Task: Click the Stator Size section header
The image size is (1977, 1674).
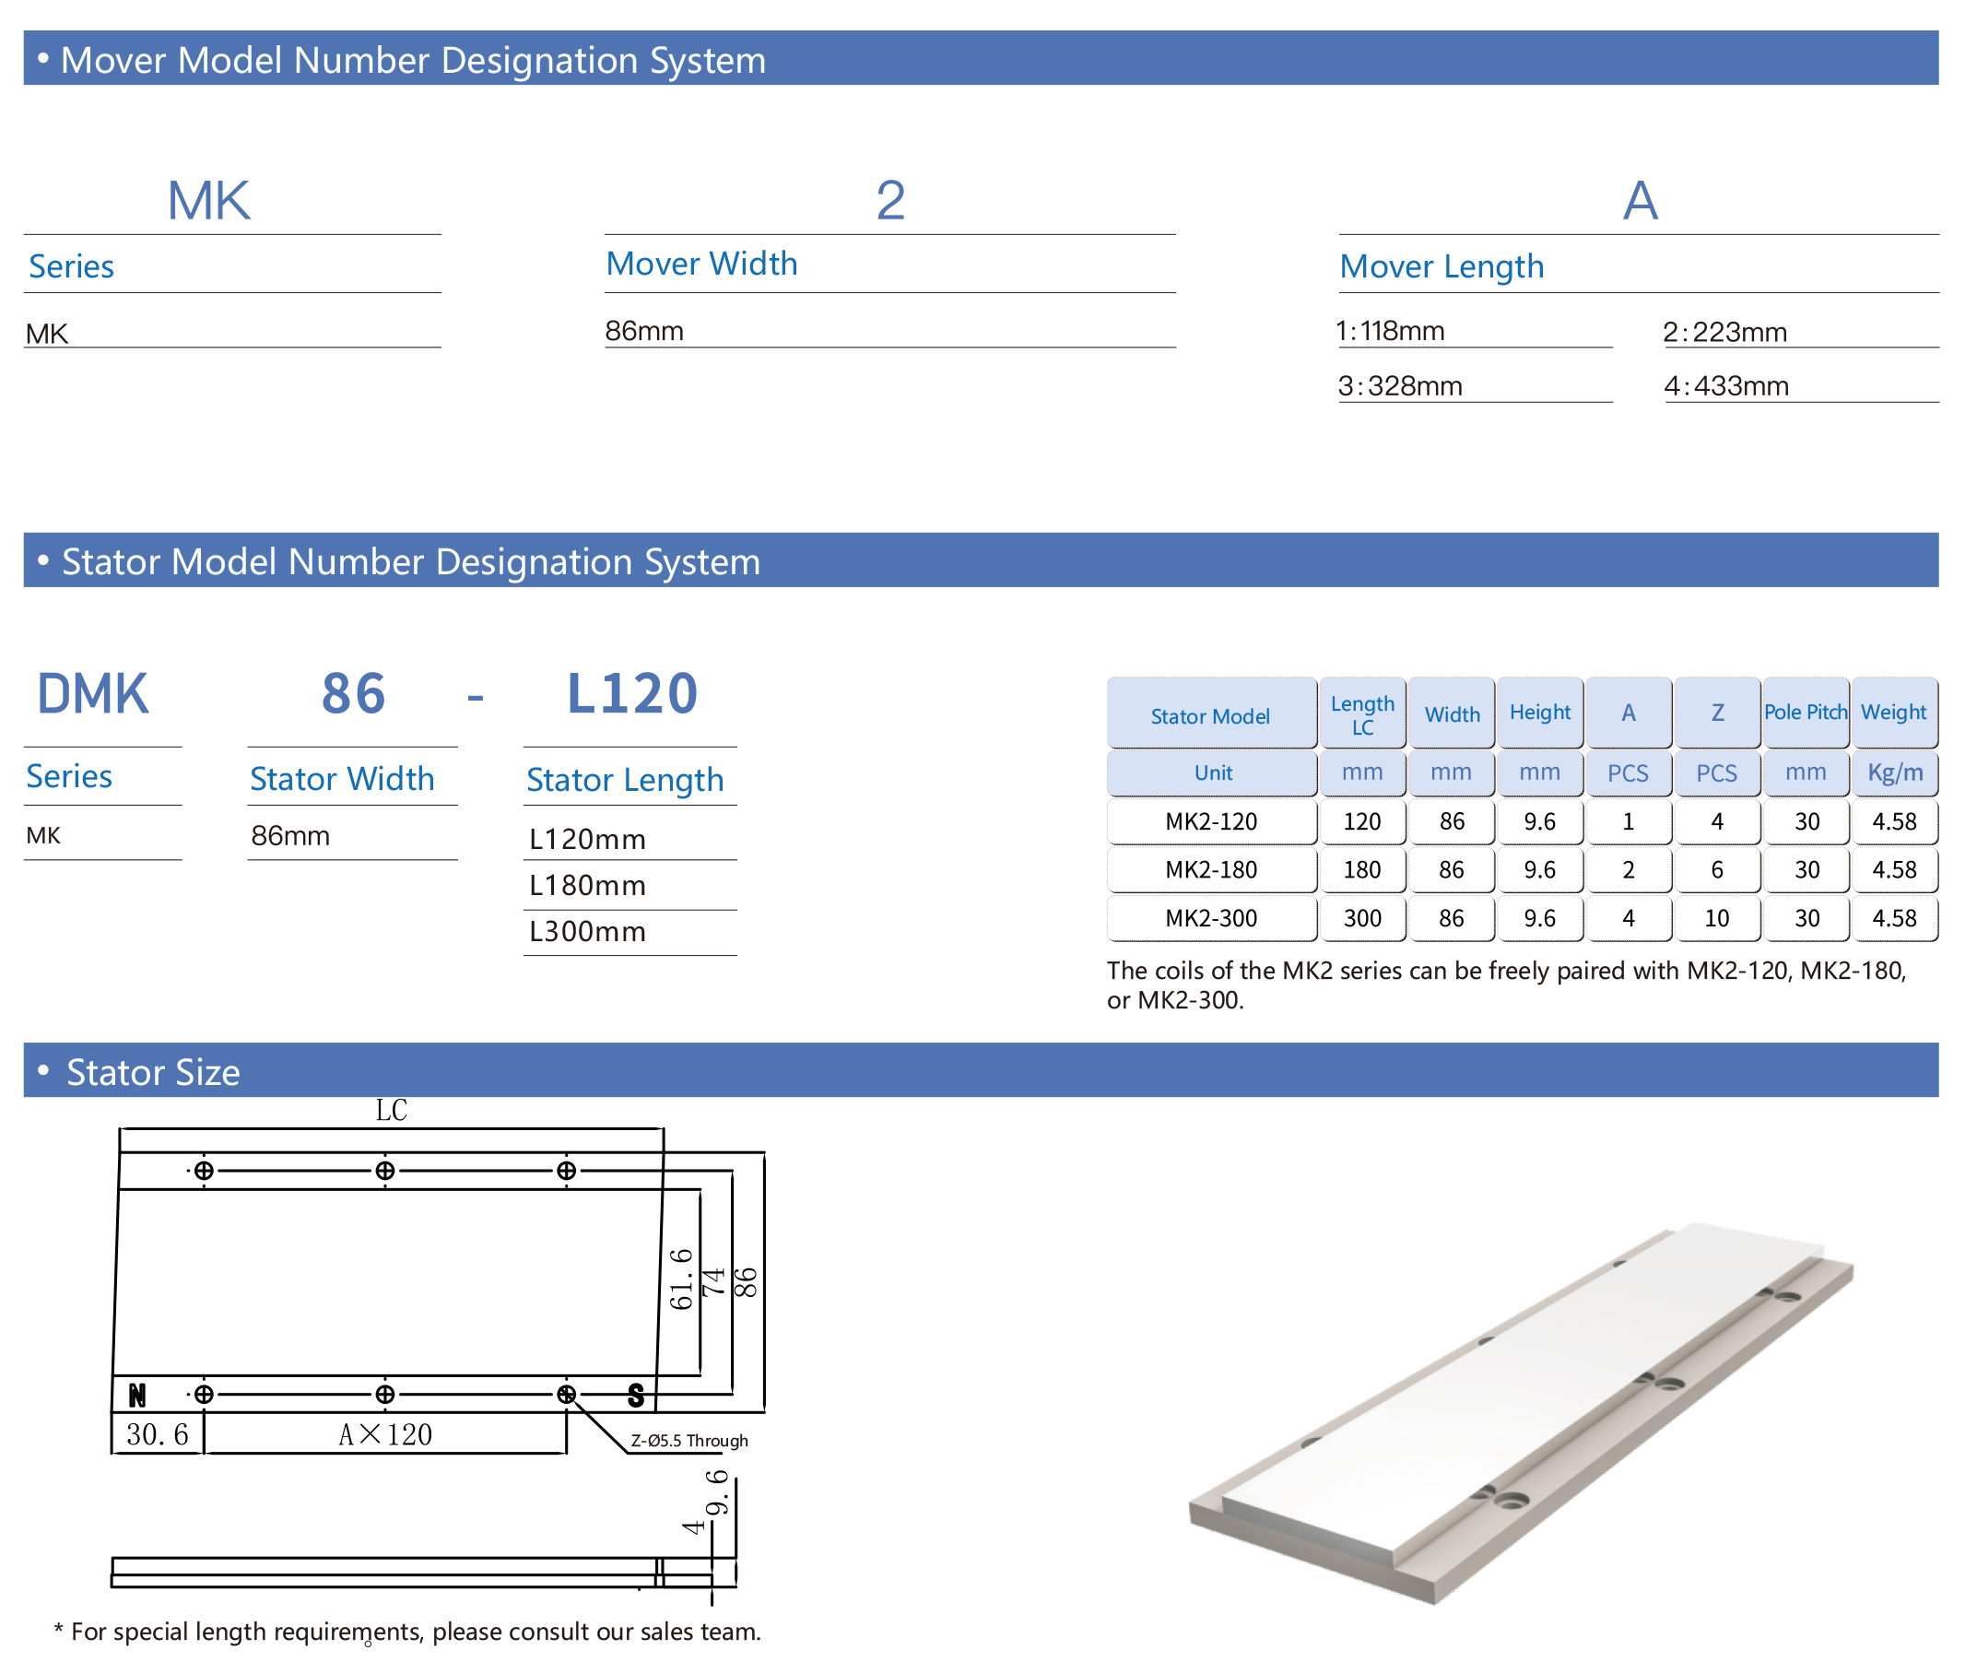Action: [x=152, y=1072]
